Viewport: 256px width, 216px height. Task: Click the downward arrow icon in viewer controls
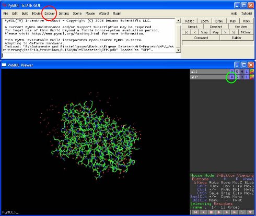(250, 212)
